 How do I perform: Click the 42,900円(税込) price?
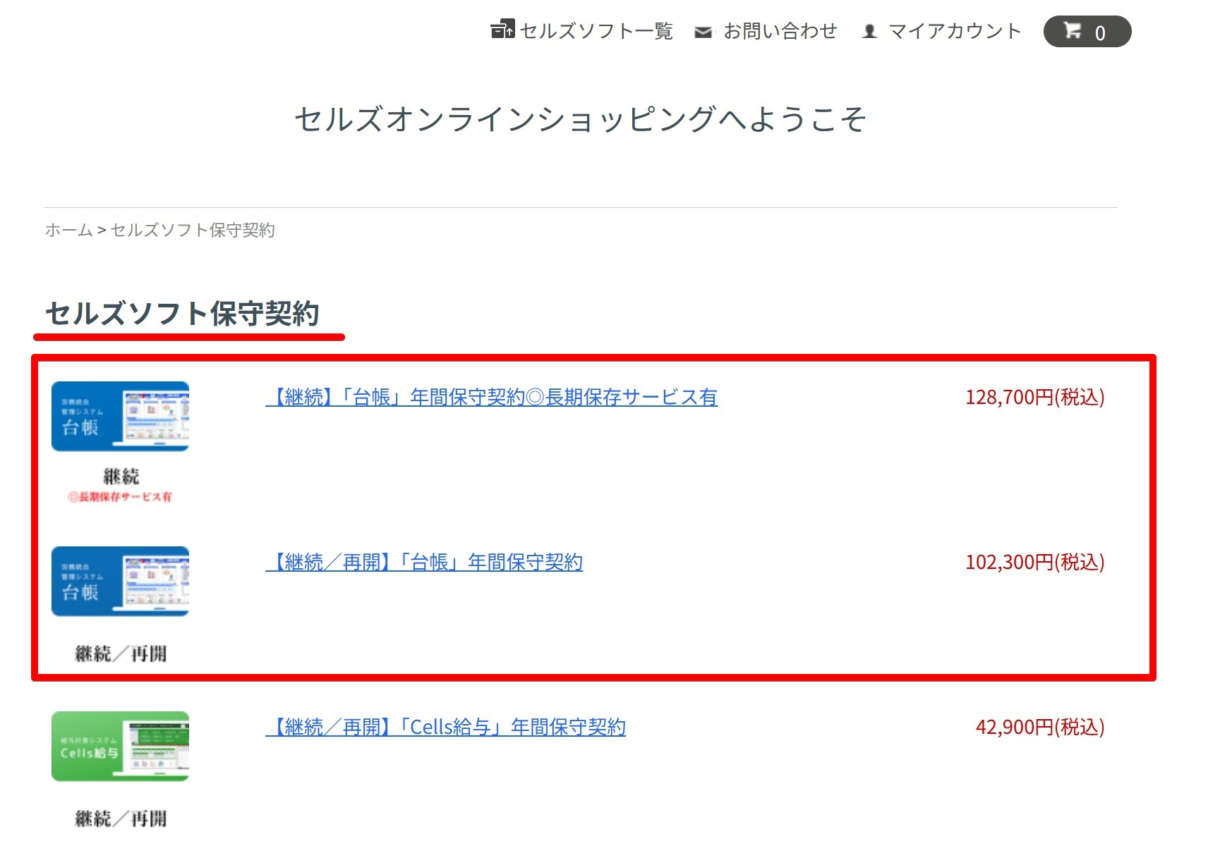pos(1039,728)
